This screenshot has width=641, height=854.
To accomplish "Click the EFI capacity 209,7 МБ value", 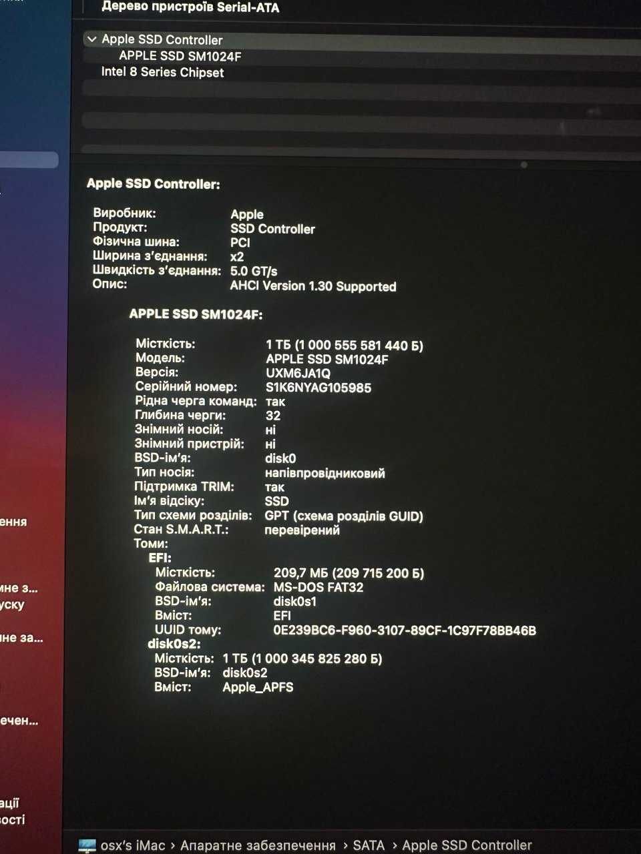I will click(x=349, y=573).
